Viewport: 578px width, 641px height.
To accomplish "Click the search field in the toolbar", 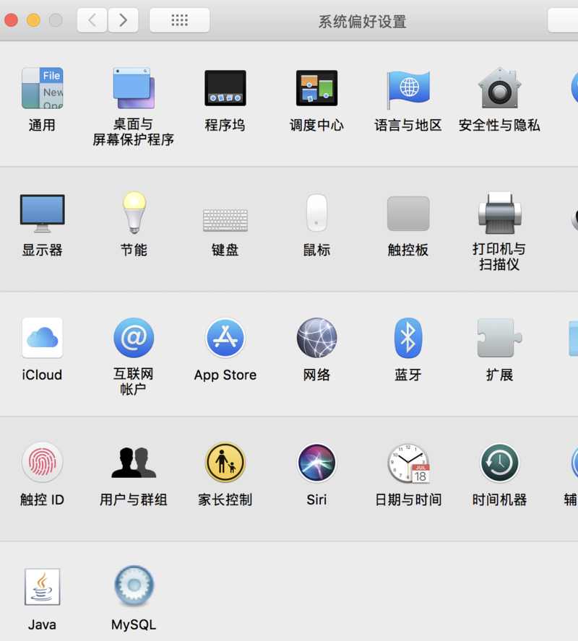I will 563,19.
